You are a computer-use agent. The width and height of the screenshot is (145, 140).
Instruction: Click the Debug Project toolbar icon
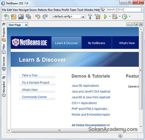pyautogui.click(x=115, y=17)
